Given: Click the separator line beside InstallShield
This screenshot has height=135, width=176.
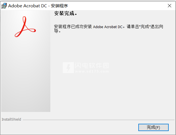Looking at the screenshot, I should [99, 120].
